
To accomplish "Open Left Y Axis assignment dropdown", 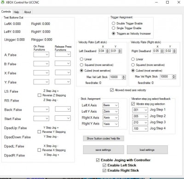I will (110, 111).
